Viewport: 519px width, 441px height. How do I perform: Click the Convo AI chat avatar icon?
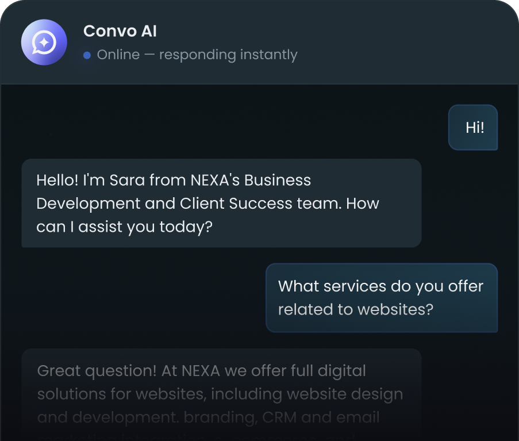[x=44, y=42]
